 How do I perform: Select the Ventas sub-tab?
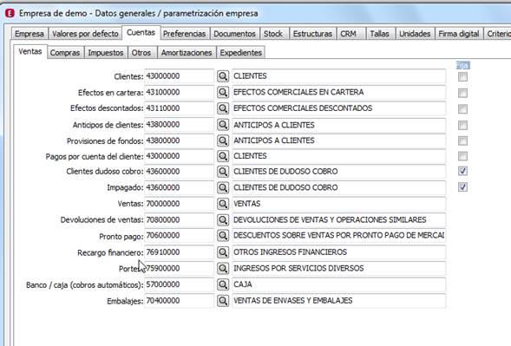(30, 51)
